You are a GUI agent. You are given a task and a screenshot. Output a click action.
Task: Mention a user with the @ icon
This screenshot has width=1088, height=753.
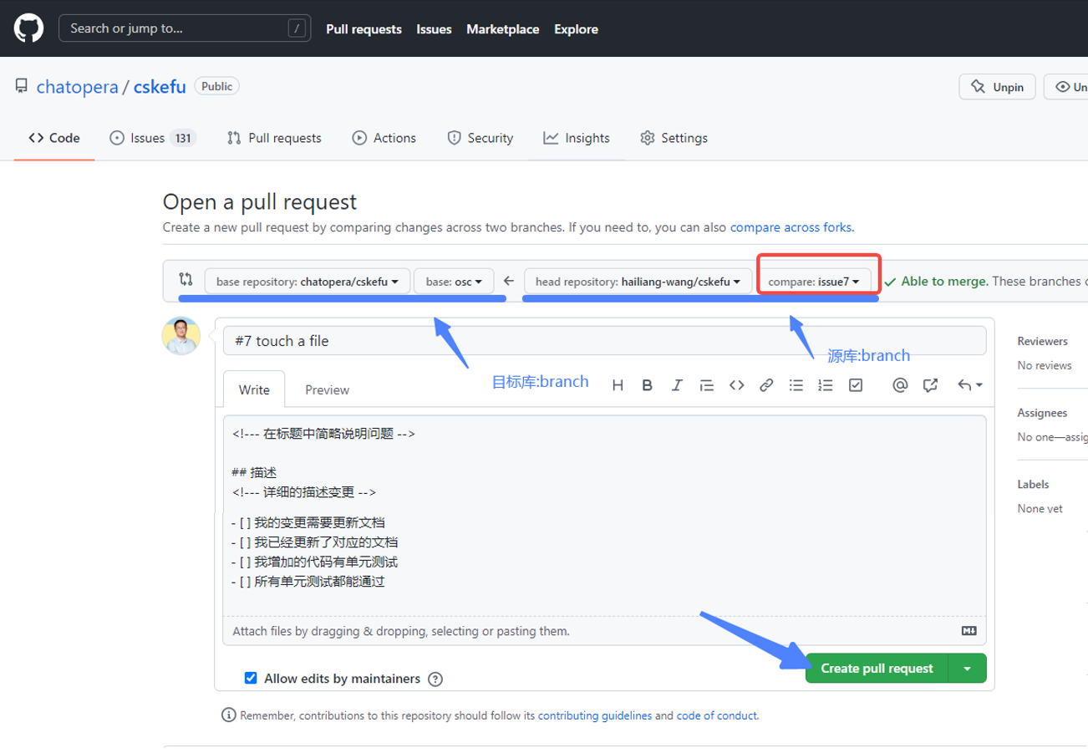900,385
